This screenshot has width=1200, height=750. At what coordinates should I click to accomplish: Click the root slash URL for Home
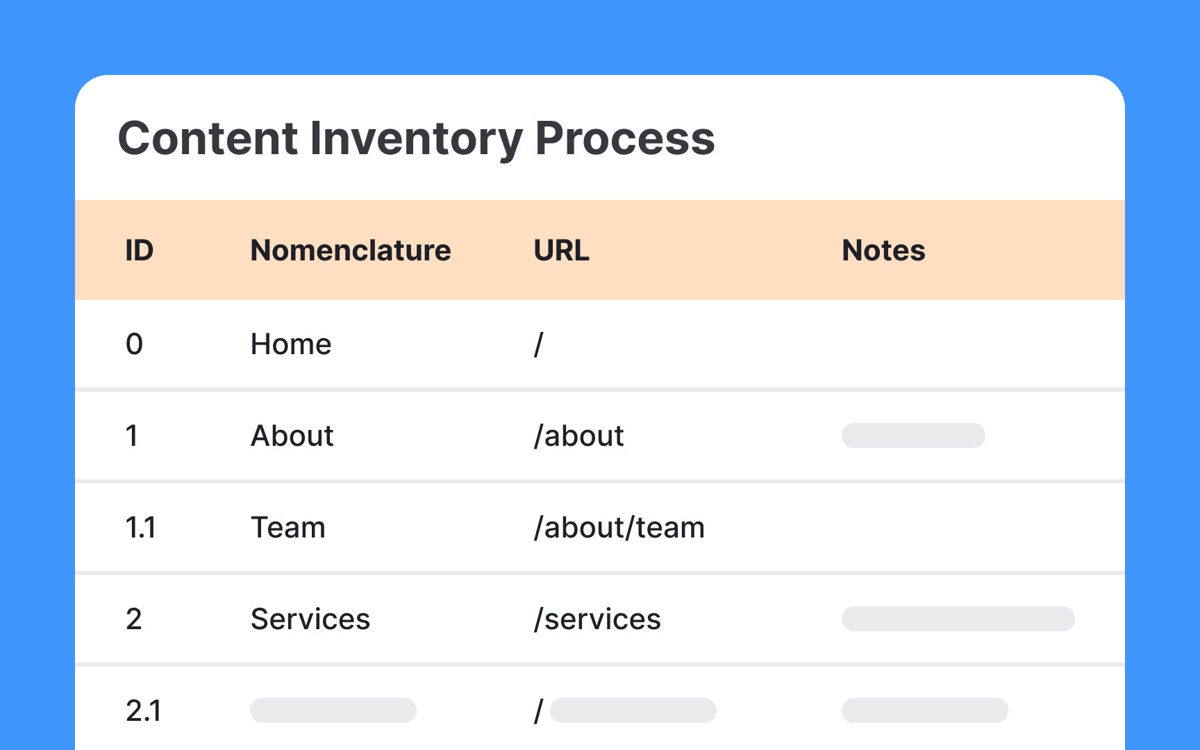point(539,344)
